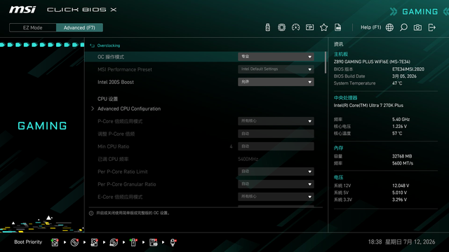Click the 5.40 GHz frequency value
Image resolution: width=449 pixels, height=252 pixels.
(401, 120)
